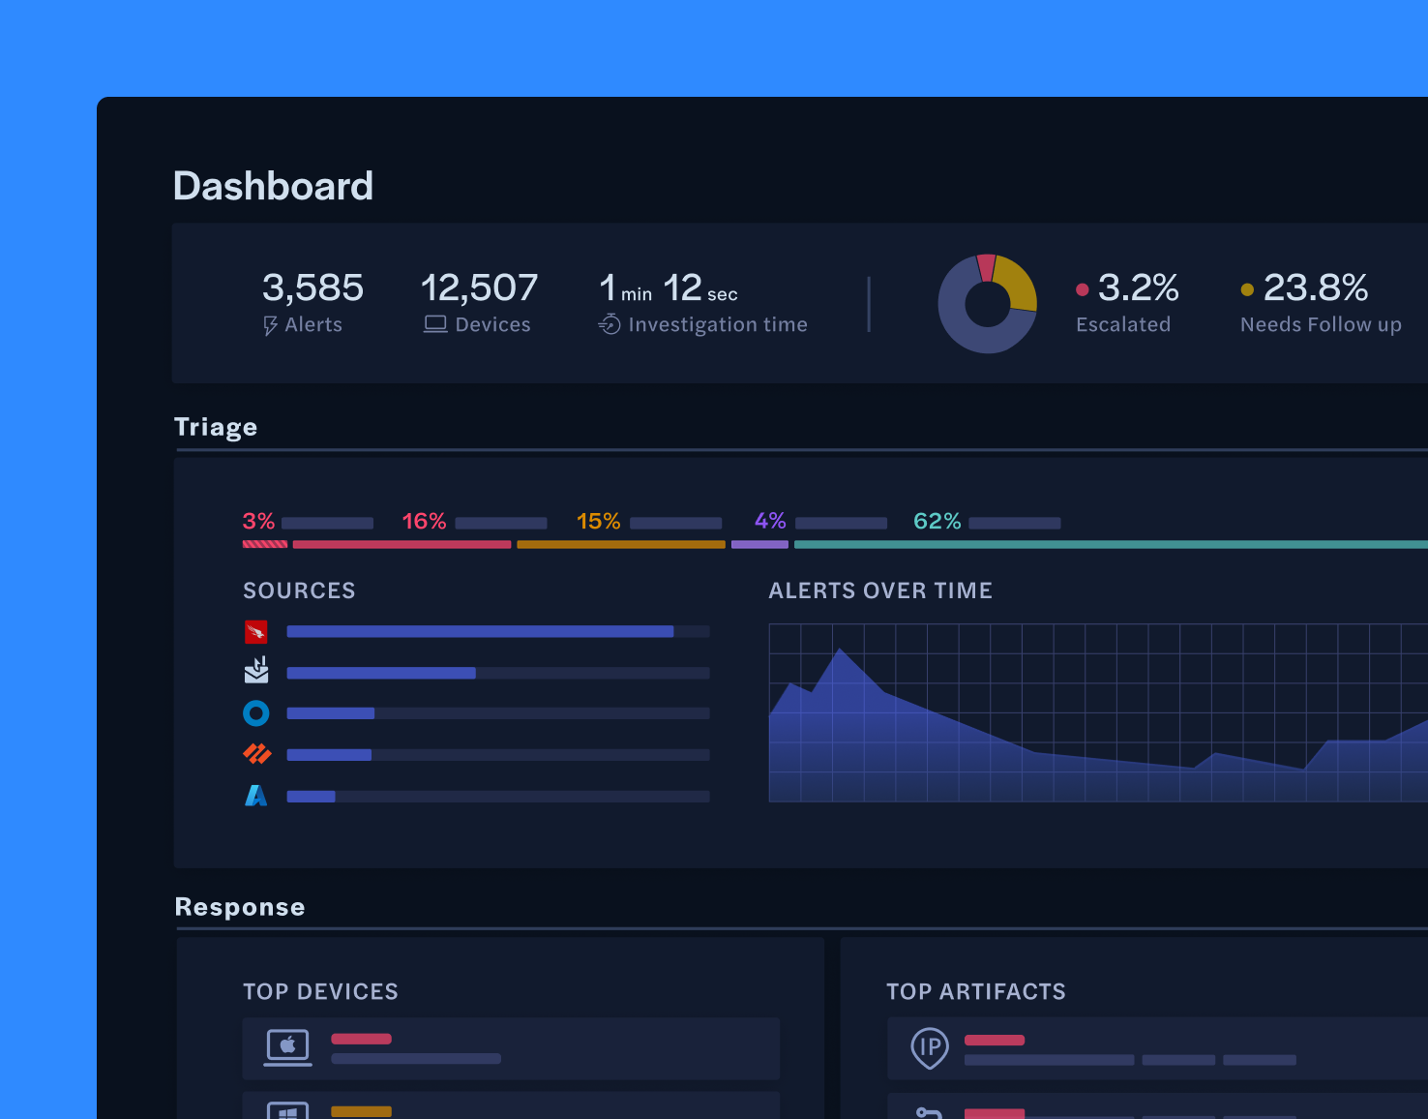This screenshot has height=1119, width=1428.
Task: Select the inbox download source icon
Action: point(256,671)
